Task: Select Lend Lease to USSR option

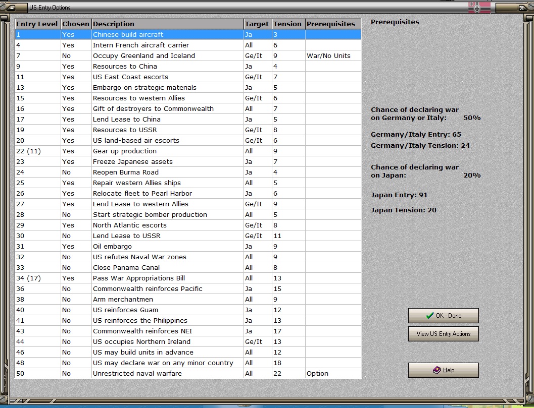Action: tap(188, 236)
